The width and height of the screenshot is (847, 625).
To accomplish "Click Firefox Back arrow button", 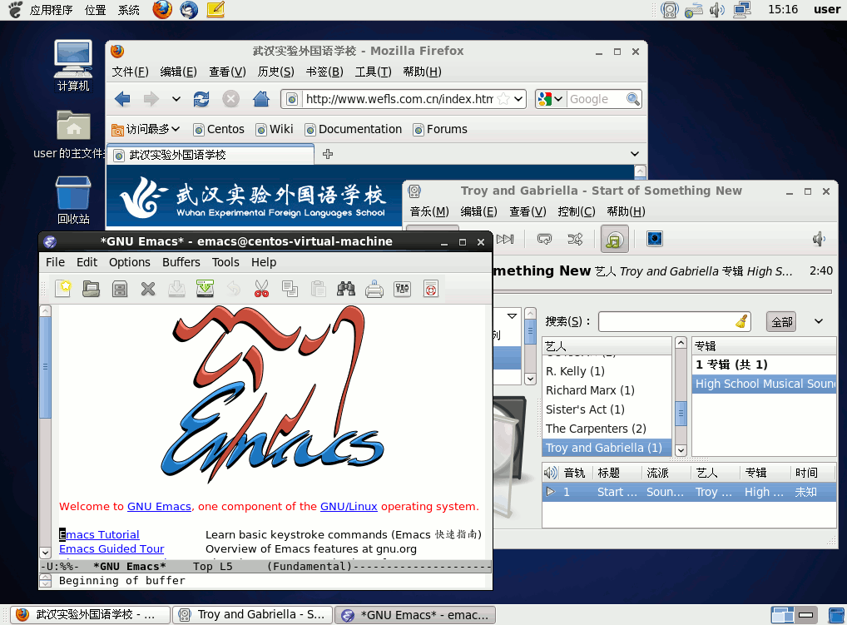I will pos(122,99).
